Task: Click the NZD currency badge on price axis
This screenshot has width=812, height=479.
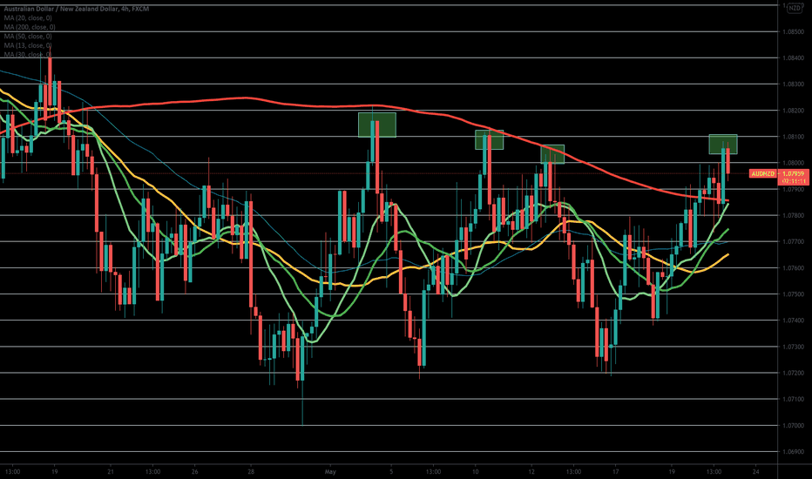Action: click(795, 9)
